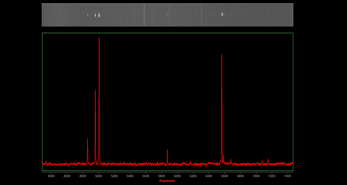Click the tall peak near 6563 Angstroms

[x=222, y=55]
